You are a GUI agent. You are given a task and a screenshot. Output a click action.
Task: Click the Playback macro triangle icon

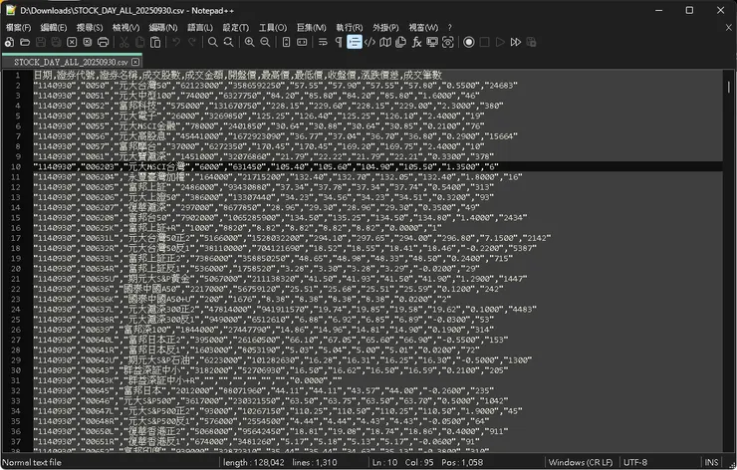click(500, 42)
